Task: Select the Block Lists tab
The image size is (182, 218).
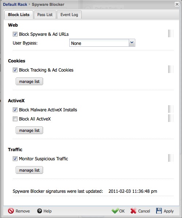Action: pos(19,15)
